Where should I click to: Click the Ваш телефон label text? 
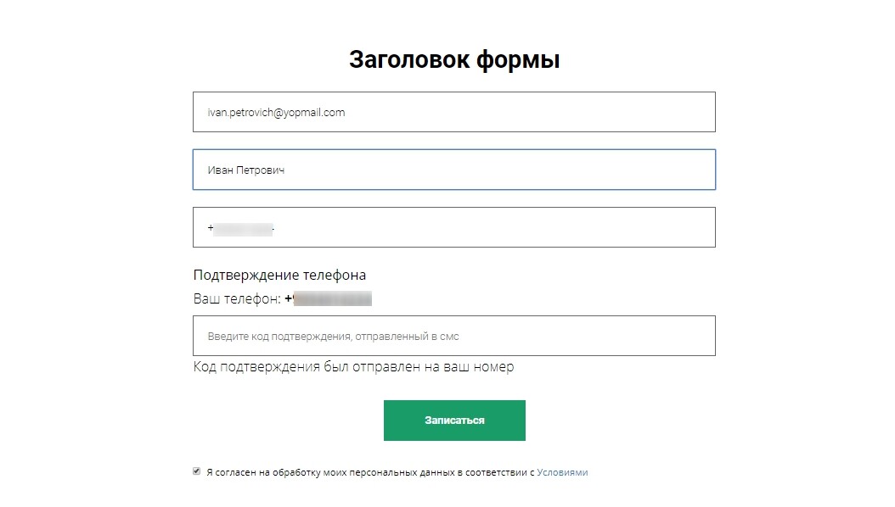click(x=237, y=298)
